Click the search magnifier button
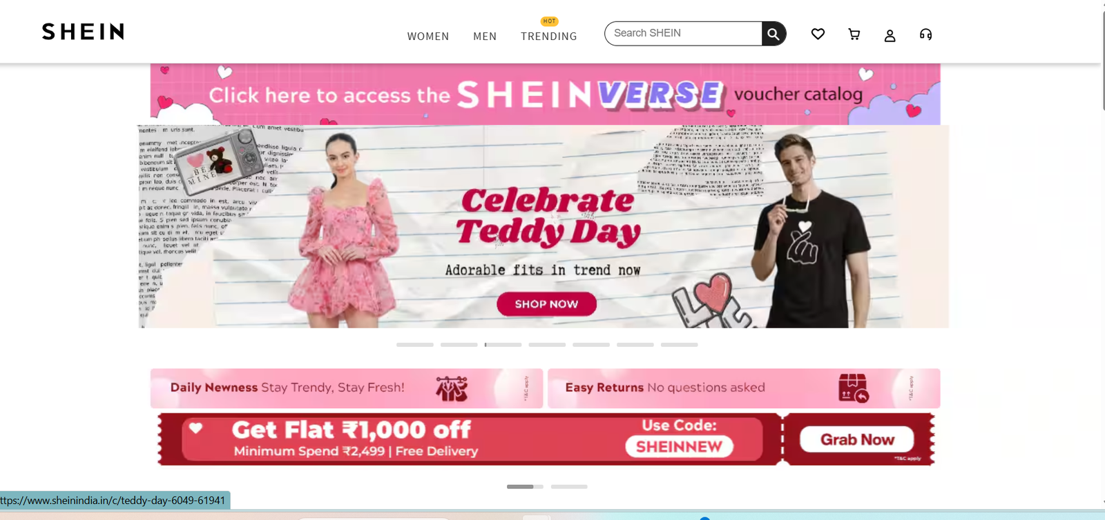The image size is (1105, 520). [773, 33]
